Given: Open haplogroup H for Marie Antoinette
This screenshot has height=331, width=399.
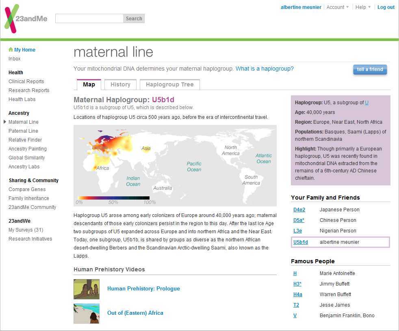Looking at the screenshot, I should point(295,273).
